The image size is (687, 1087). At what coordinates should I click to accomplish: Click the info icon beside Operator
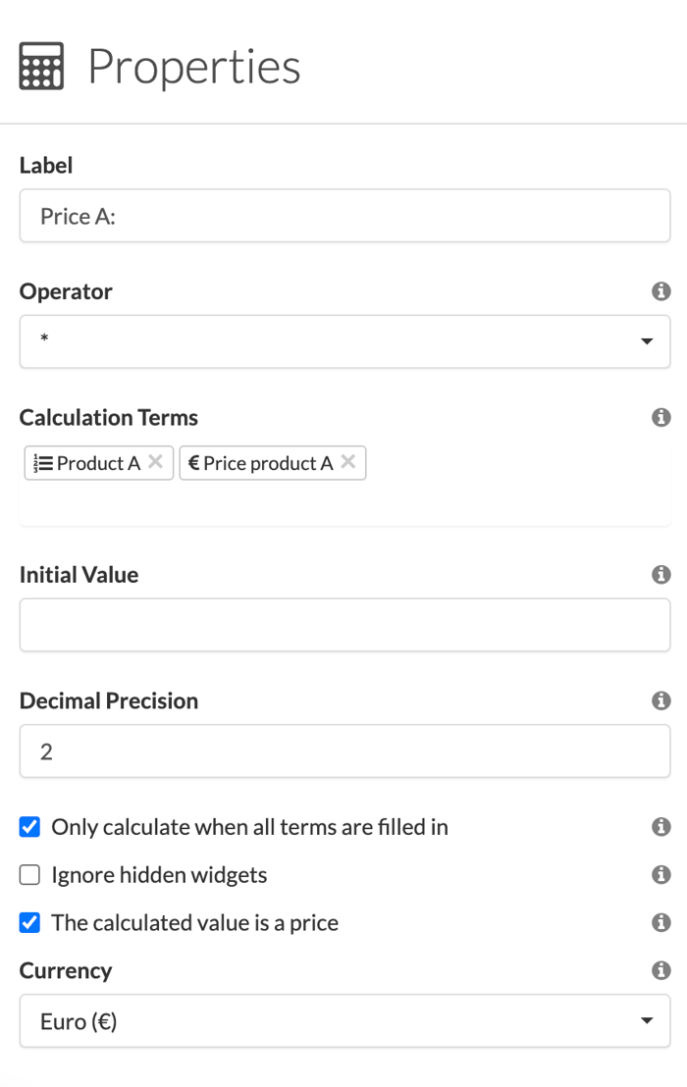coord(661,291)
